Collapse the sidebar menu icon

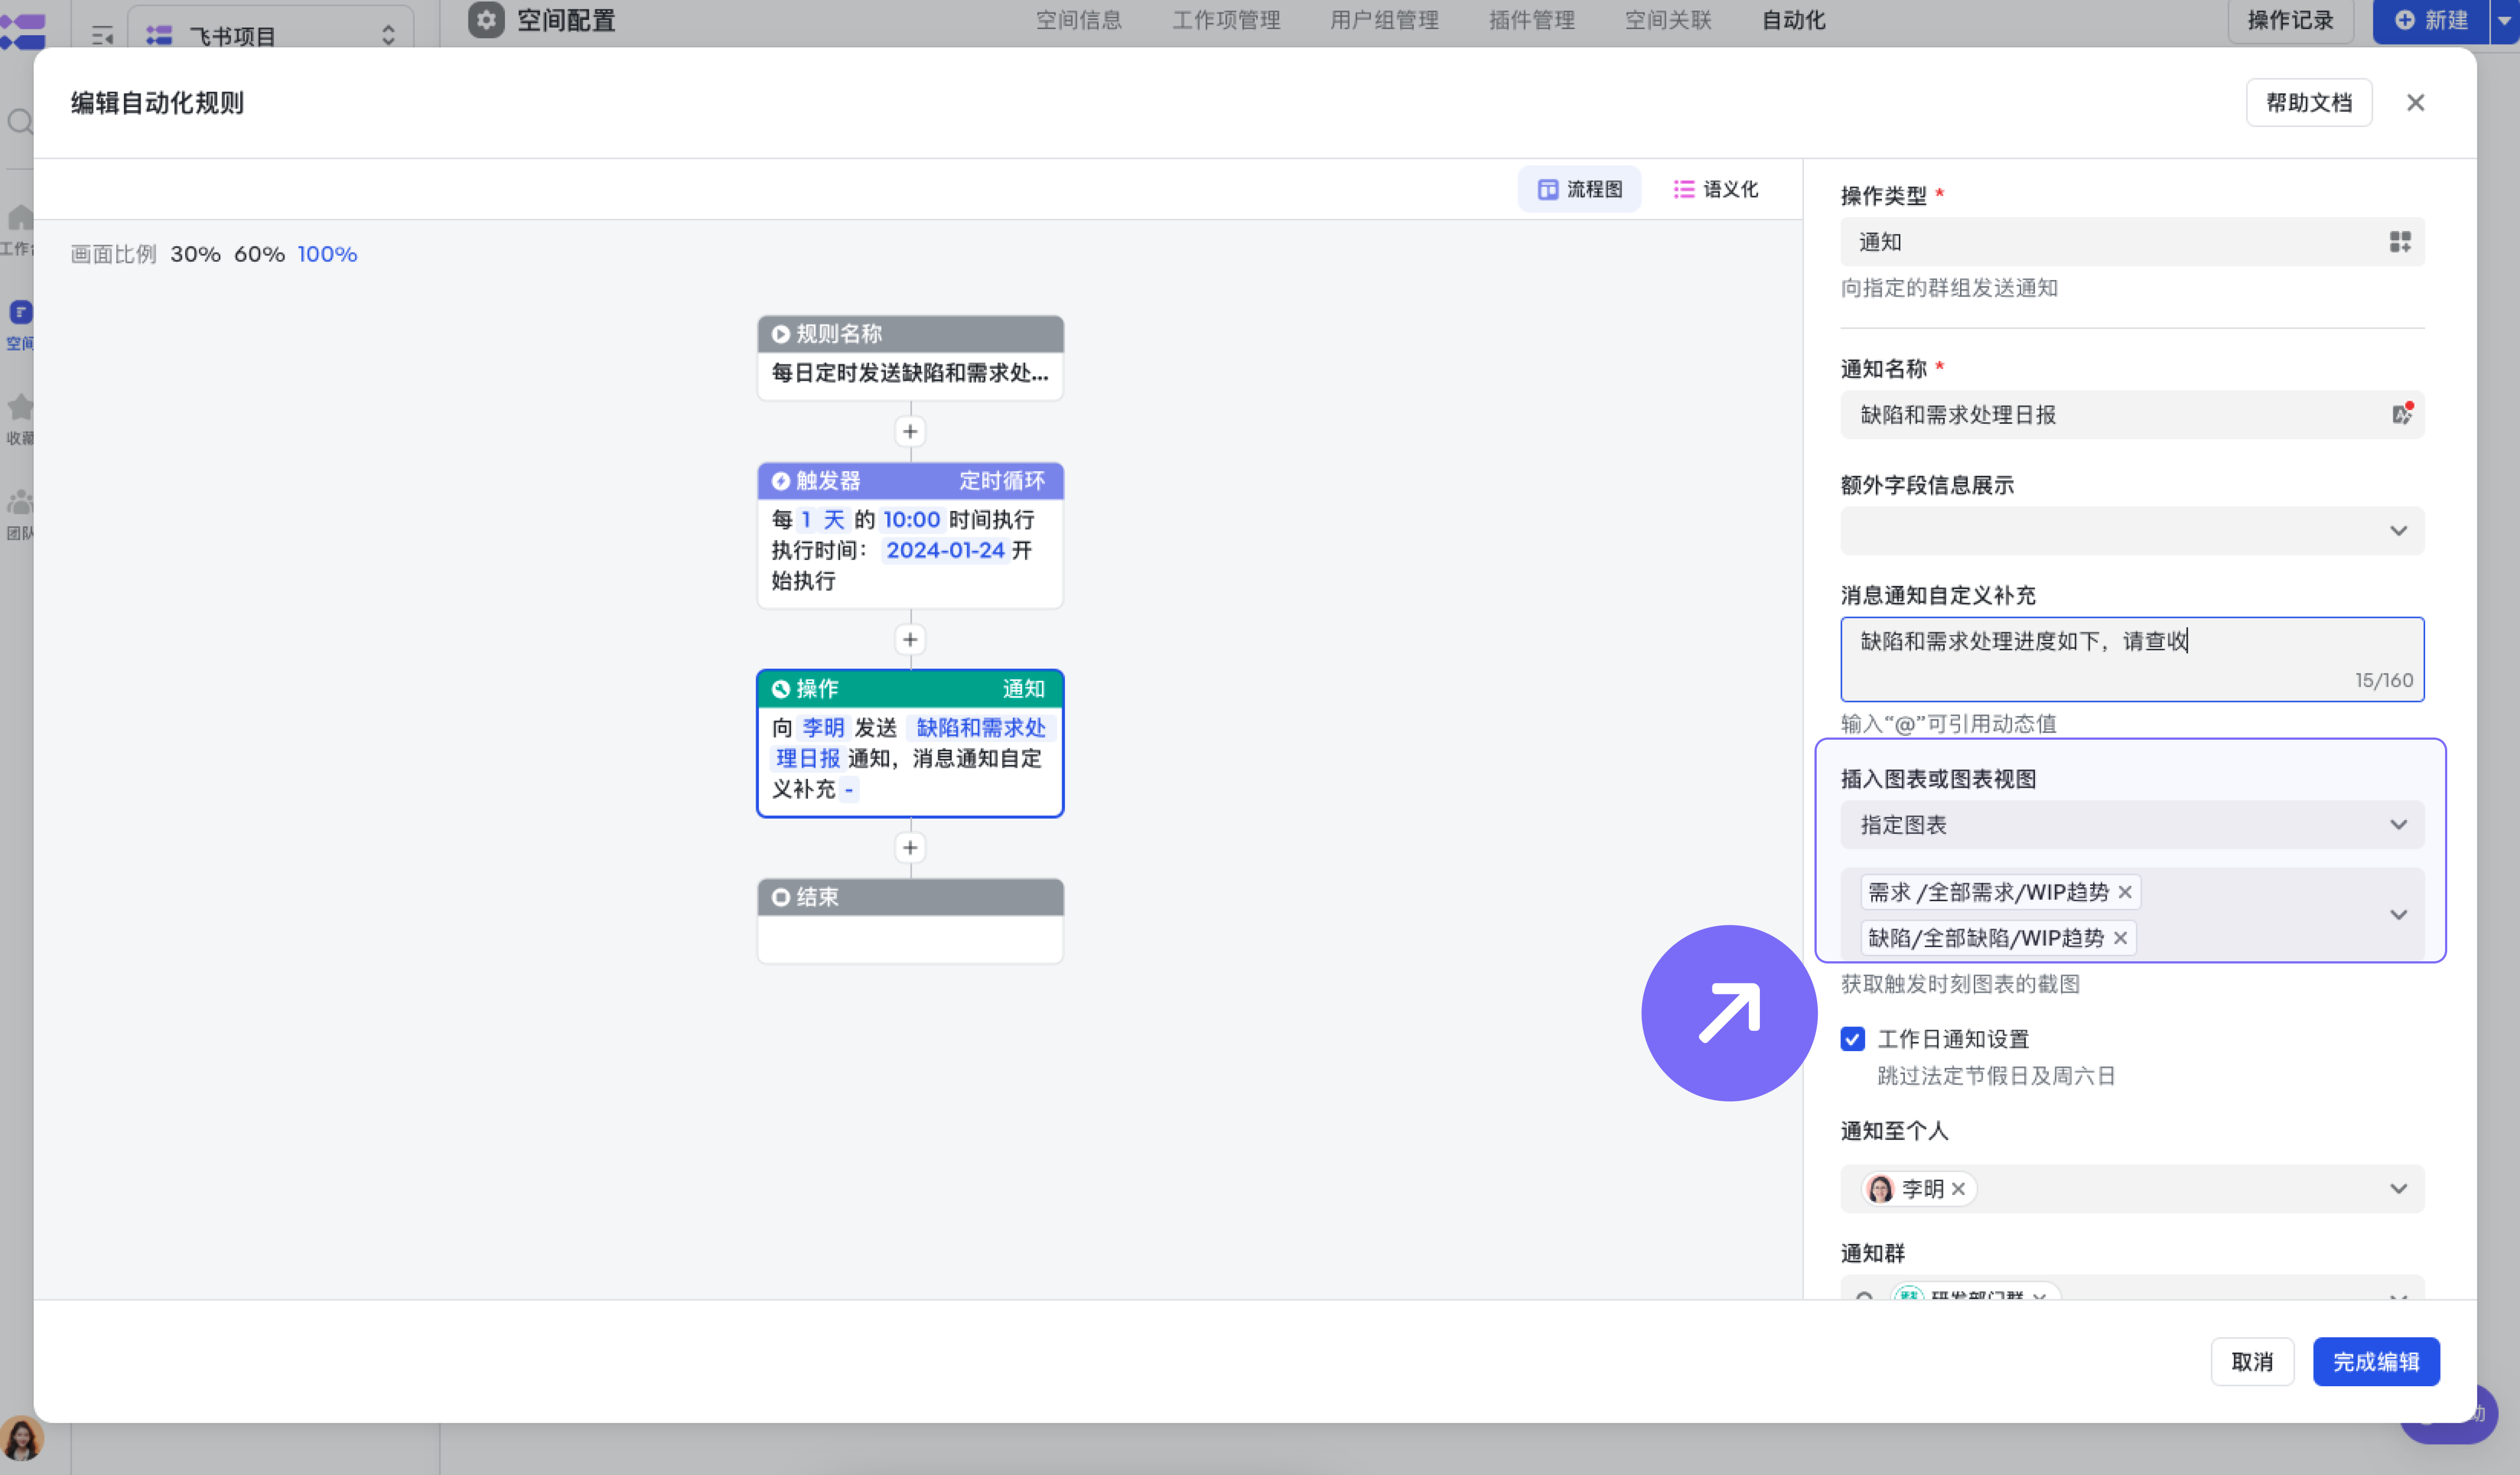(102, 36)
